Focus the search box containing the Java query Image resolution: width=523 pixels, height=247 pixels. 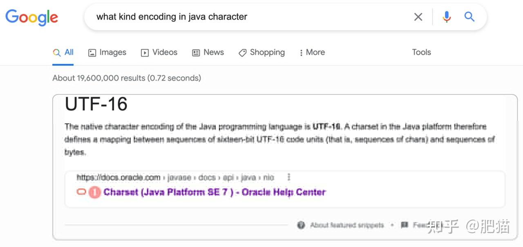245,17
